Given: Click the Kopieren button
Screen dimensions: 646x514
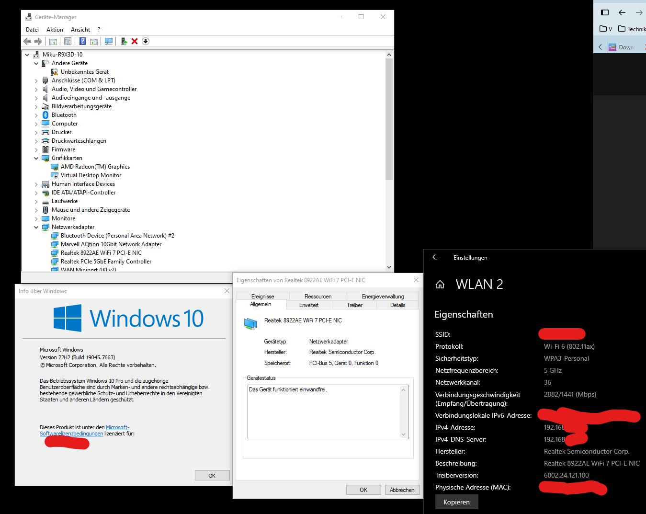Looking at the screenshot, I should [x=456, y=502].
